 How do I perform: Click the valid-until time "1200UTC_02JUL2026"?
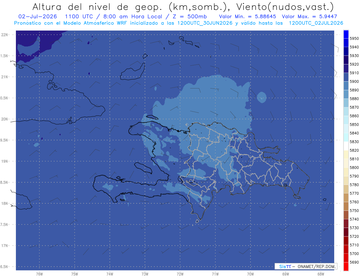pyautogui.click(x=316, y=23)
